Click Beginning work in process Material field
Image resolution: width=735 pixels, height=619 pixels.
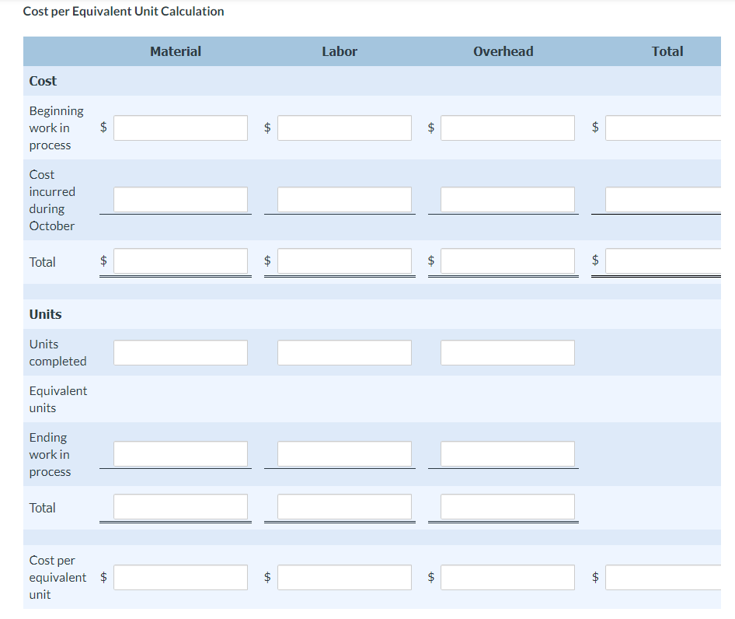tap(180, 128)
